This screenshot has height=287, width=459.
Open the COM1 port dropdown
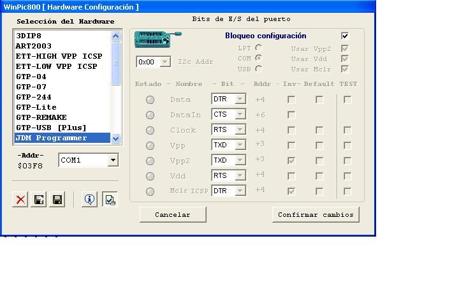[113, 160]
